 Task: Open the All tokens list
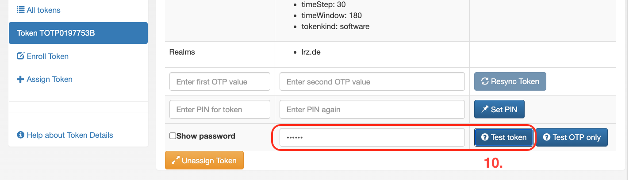click(x=43, y=10)
